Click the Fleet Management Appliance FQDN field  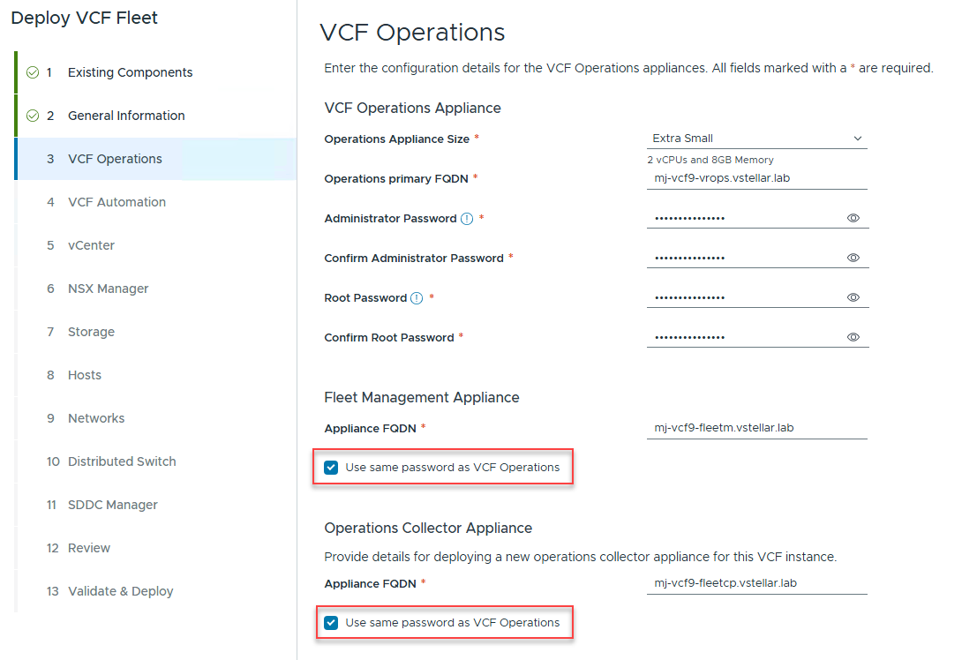pos(756,429)
